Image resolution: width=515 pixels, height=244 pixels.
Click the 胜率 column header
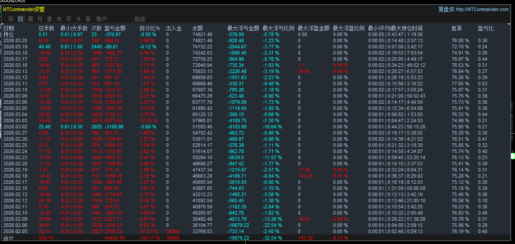pos(457,28)
